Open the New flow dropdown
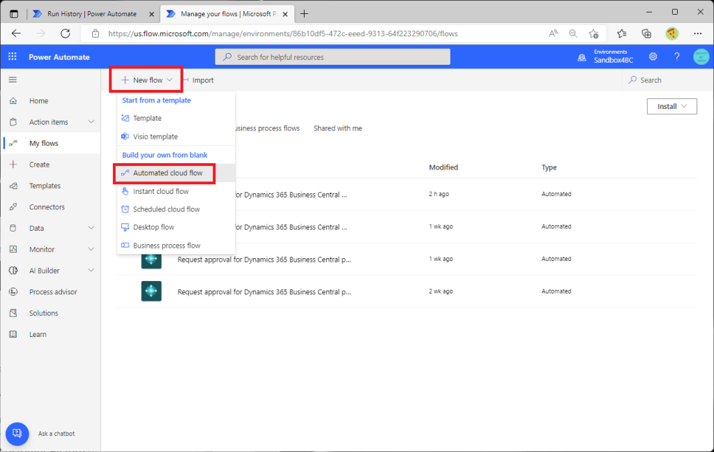The width and height of the screenshot is (714, 452). click(x=146, y=80)
